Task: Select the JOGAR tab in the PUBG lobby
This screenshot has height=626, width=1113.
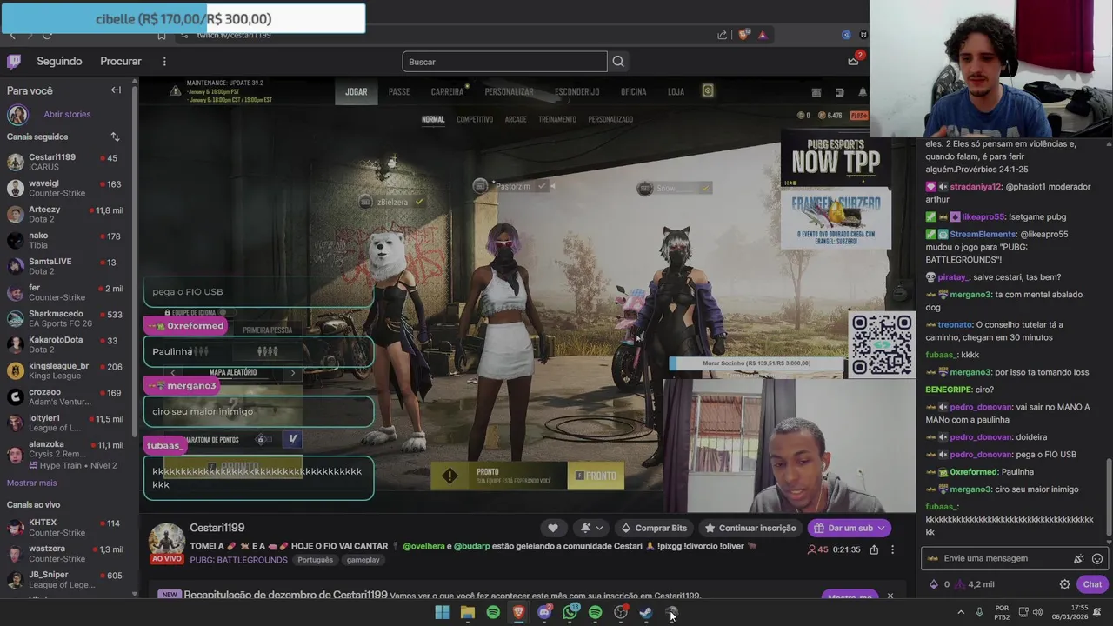Action: tap(357, 91)
